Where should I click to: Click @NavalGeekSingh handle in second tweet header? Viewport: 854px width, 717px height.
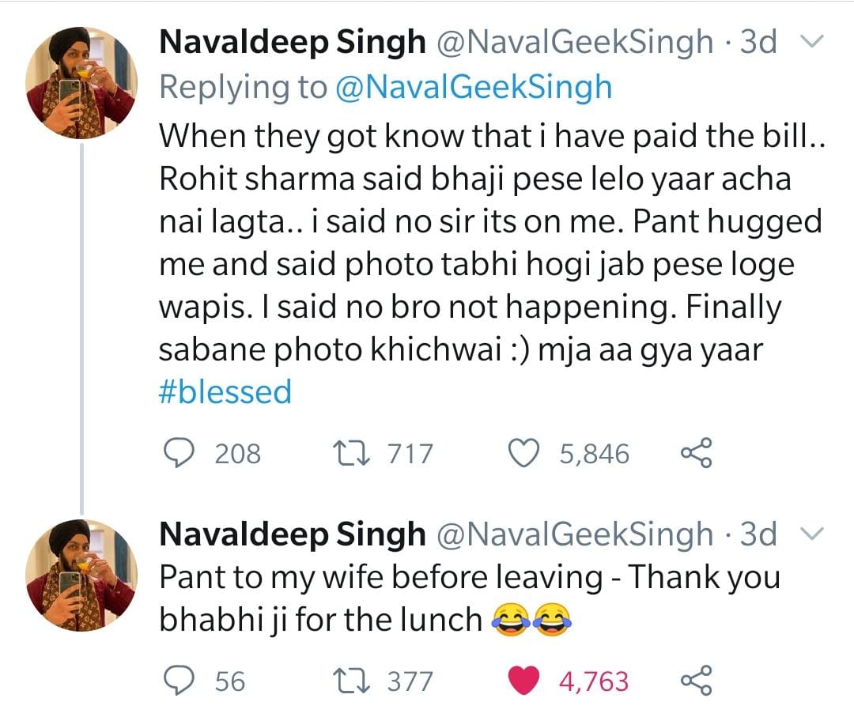(x=575, y=535)
